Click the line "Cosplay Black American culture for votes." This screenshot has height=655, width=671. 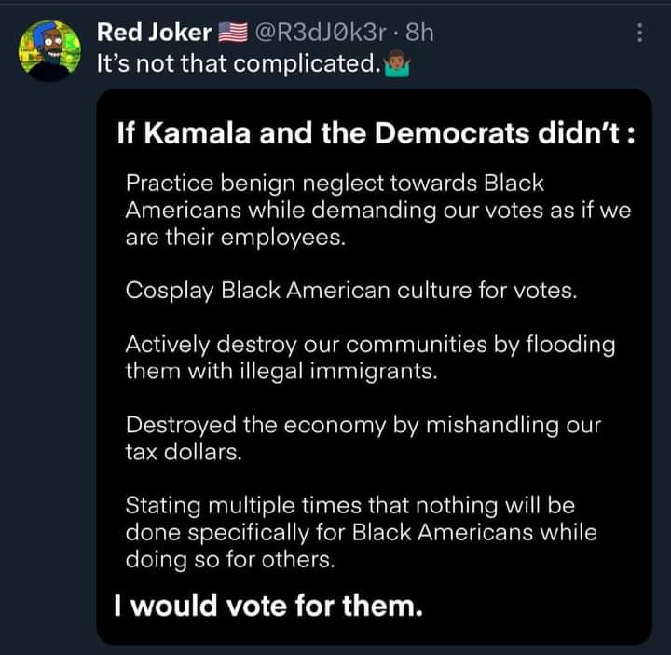point(352,290)
